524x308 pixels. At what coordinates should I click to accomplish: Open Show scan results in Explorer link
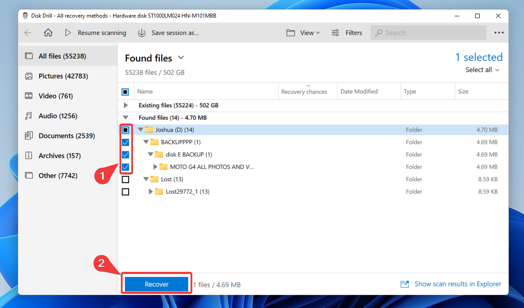click(458, 284)
